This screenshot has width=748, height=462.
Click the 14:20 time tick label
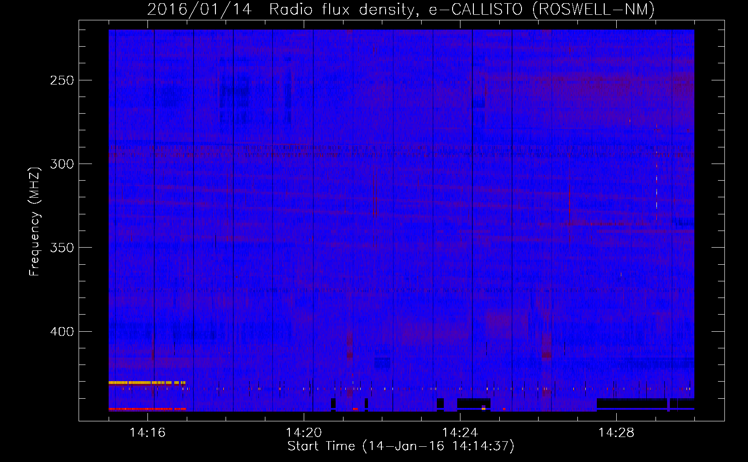click(304, 432)
